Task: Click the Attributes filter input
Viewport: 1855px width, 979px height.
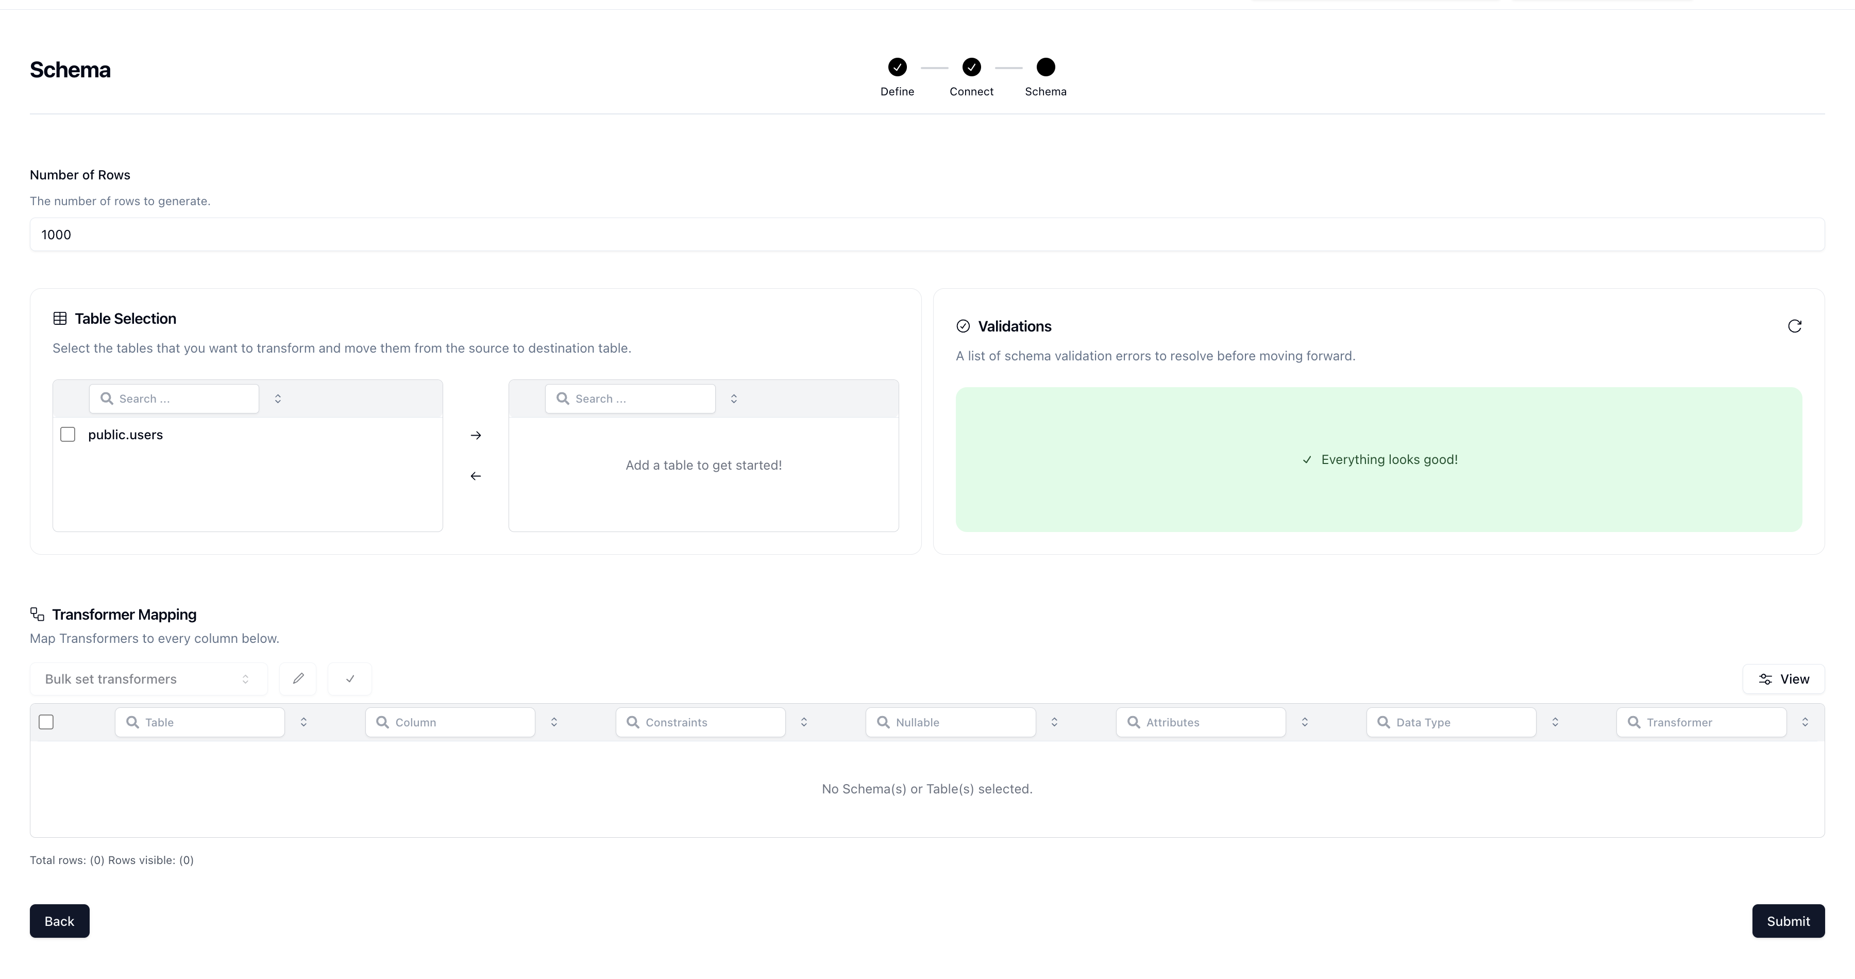Action: point(1201,722)
